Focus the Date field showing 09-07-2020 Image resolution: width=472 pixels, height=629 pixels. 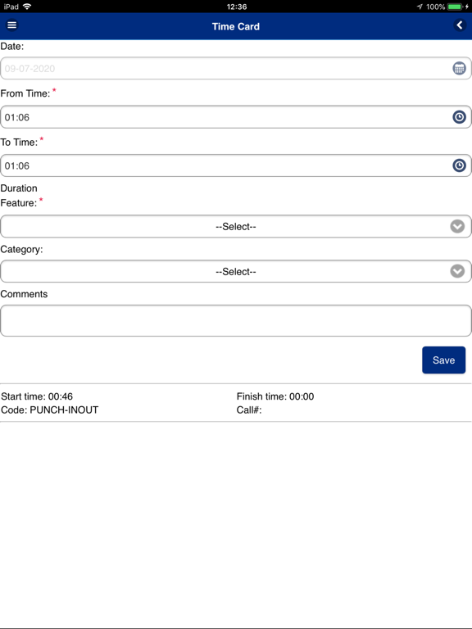pos(236,68)
